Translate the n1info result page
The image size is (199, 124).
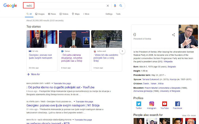(84, 102)
